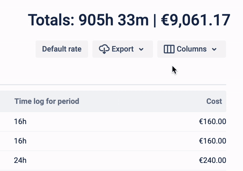Screen dimensions: 243x171
Task: Sort by the Cost column header
Action: [x=214, y=101]
